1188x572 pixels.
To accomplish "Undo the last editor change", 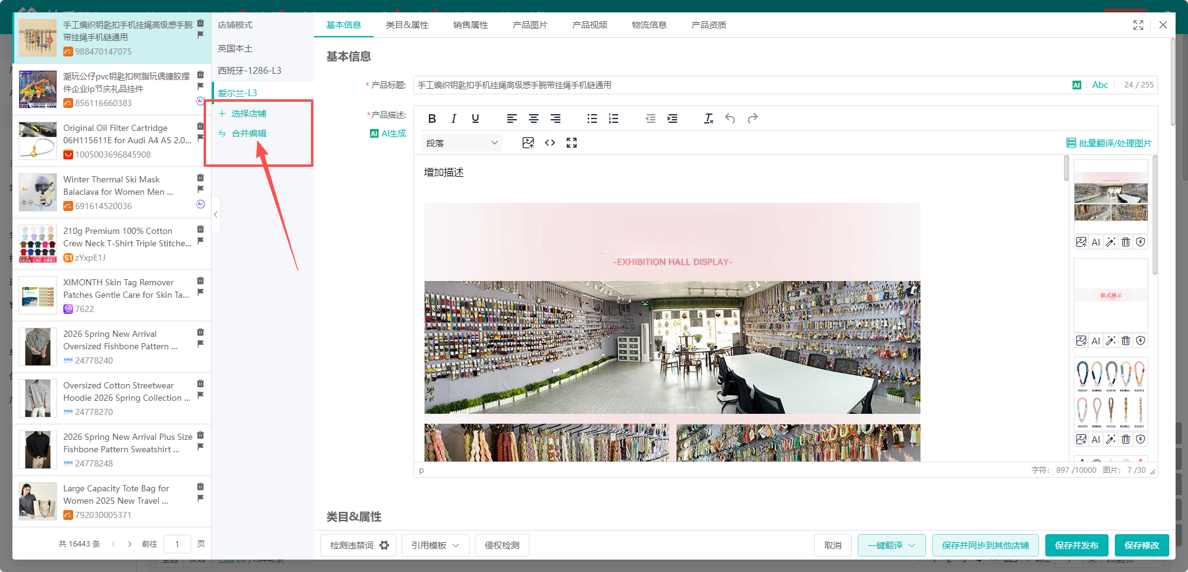I will coord(731,118).
